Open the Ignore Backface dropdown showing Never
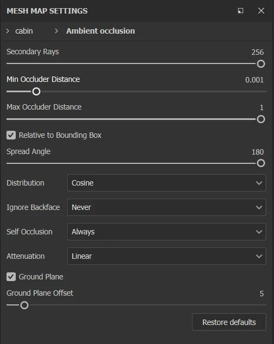Screen dimensions: 274x344 (167, 207)
